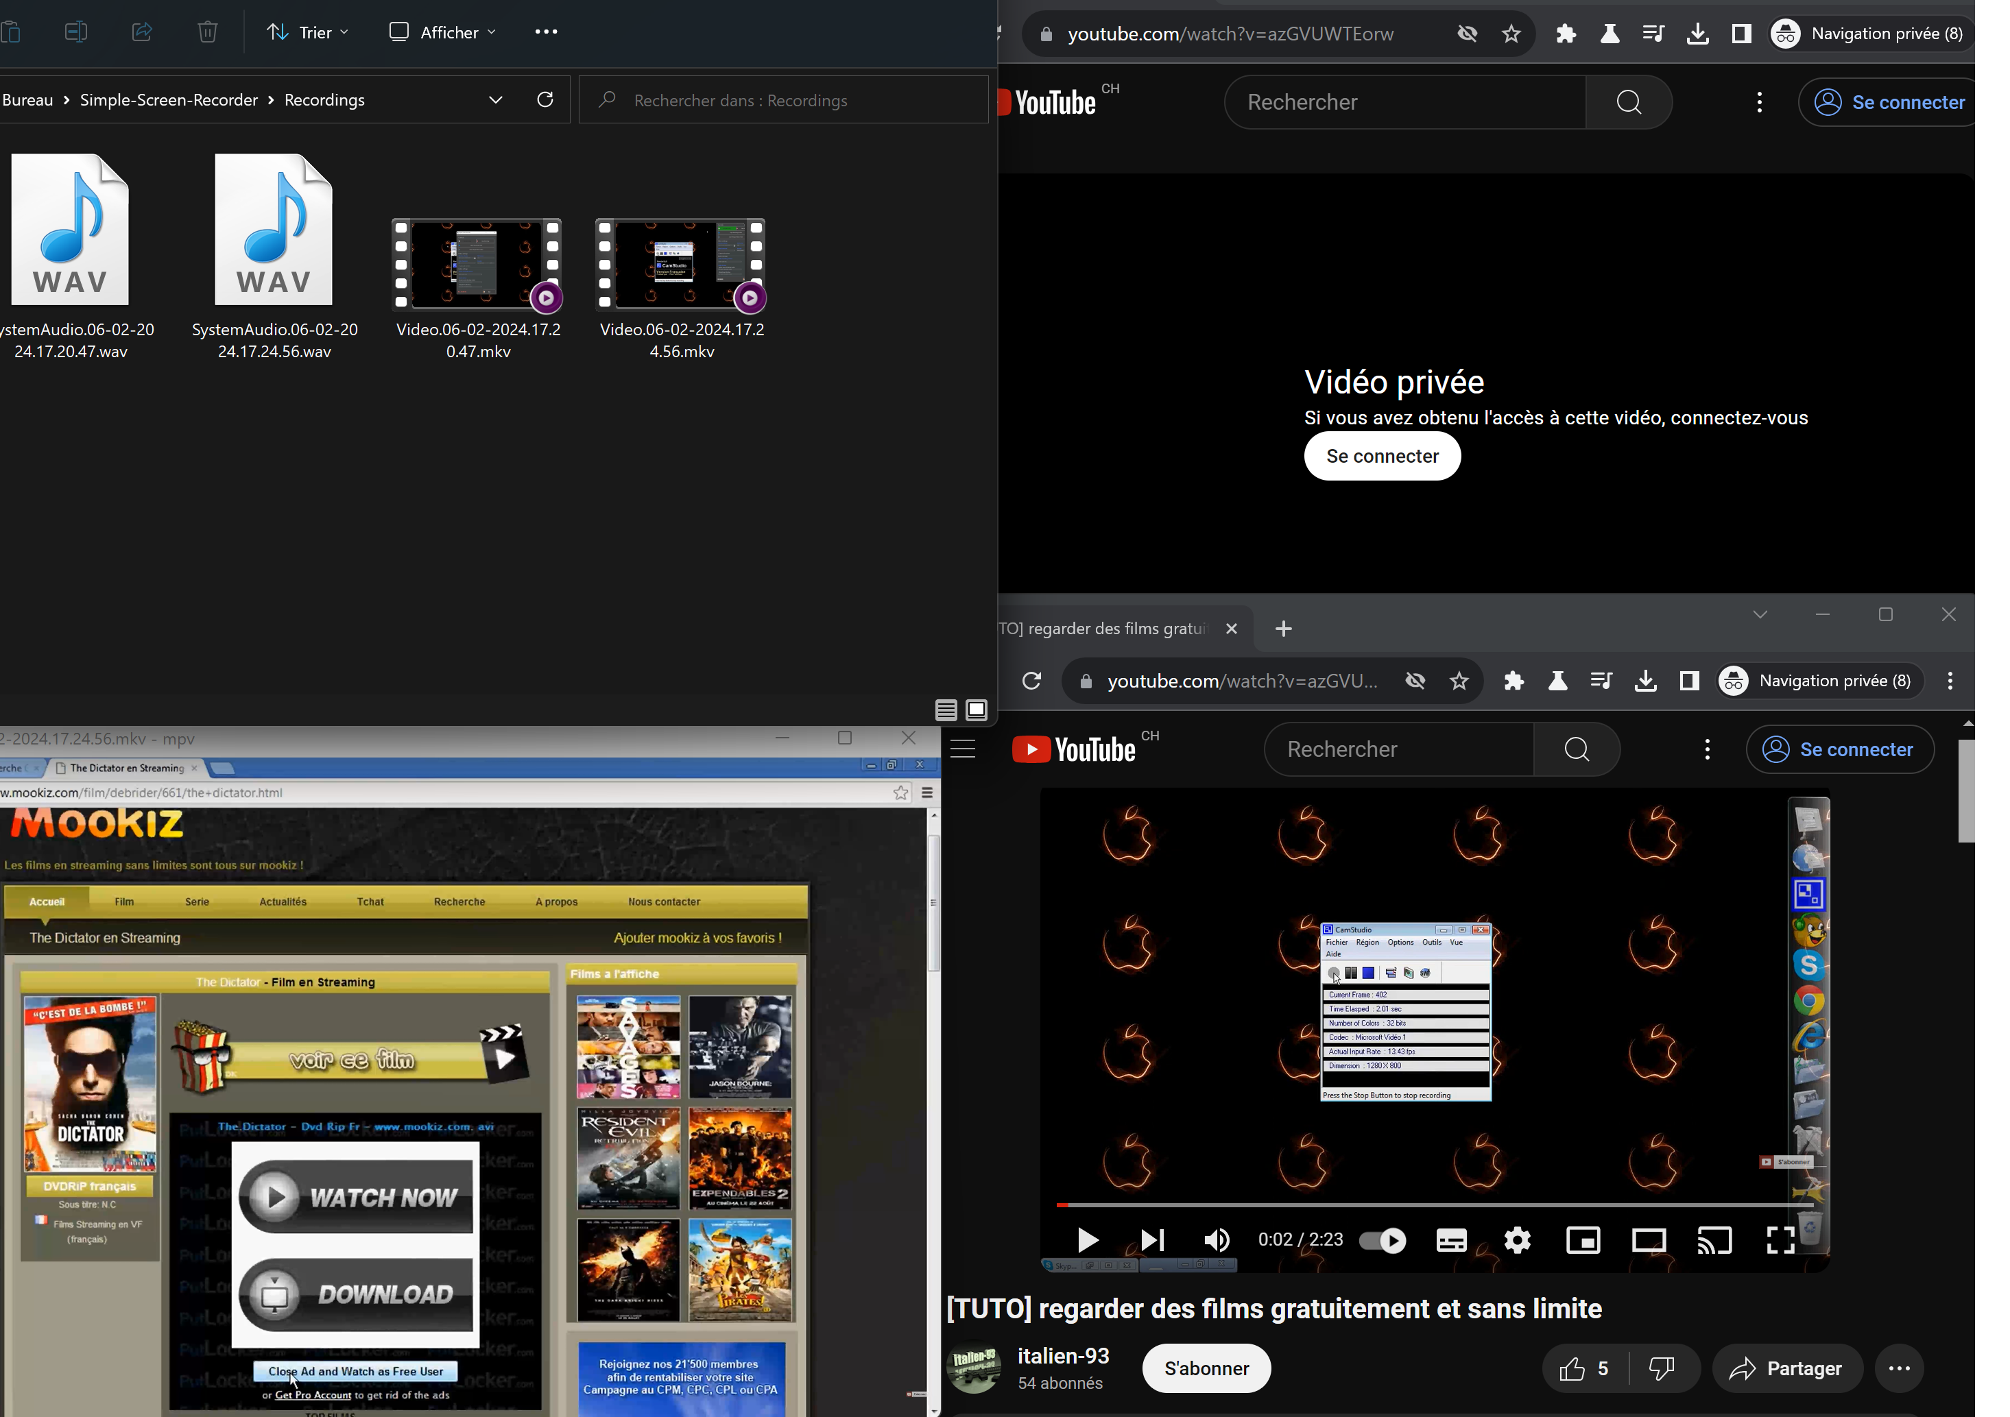2010x1417 pixels.
Task: Open YouTube settings dots in [TUTO] window
Action: (x=1707, y=750)
